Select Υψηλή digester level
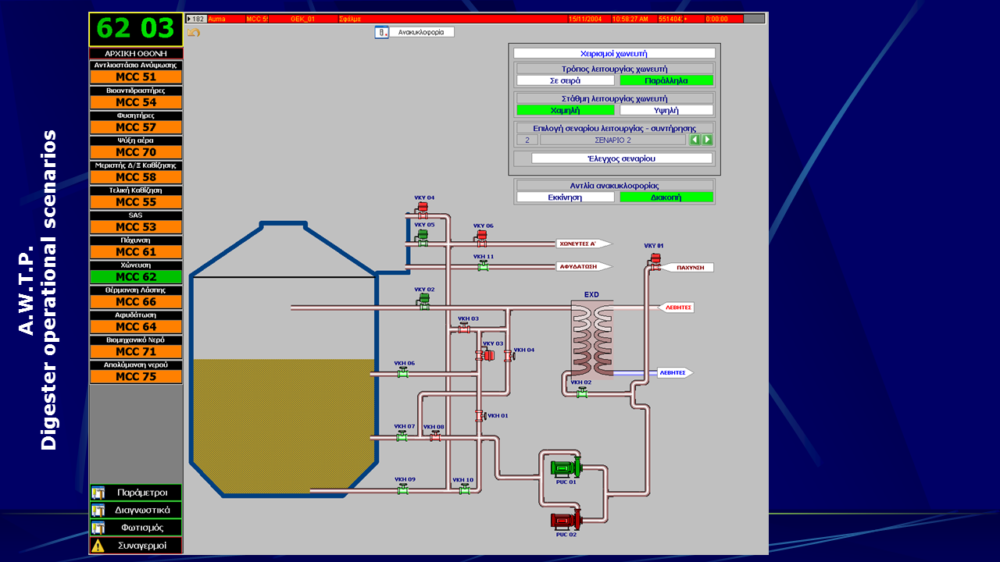This screenshot has width=1000, height=562. tap(665, 110)
